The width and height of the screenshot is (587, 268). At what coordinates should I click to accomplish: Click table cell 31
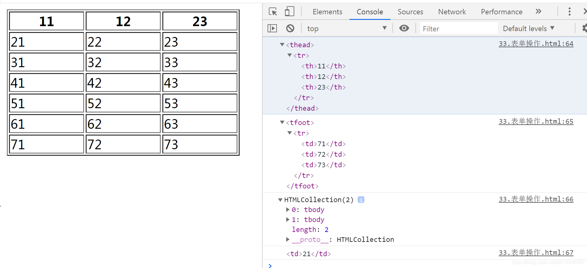click(x=47, y=62)
